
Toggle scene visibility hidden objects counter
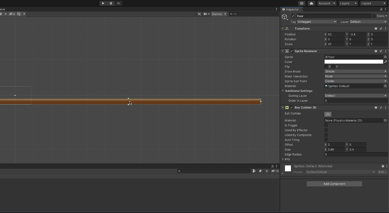coord(12,14)
